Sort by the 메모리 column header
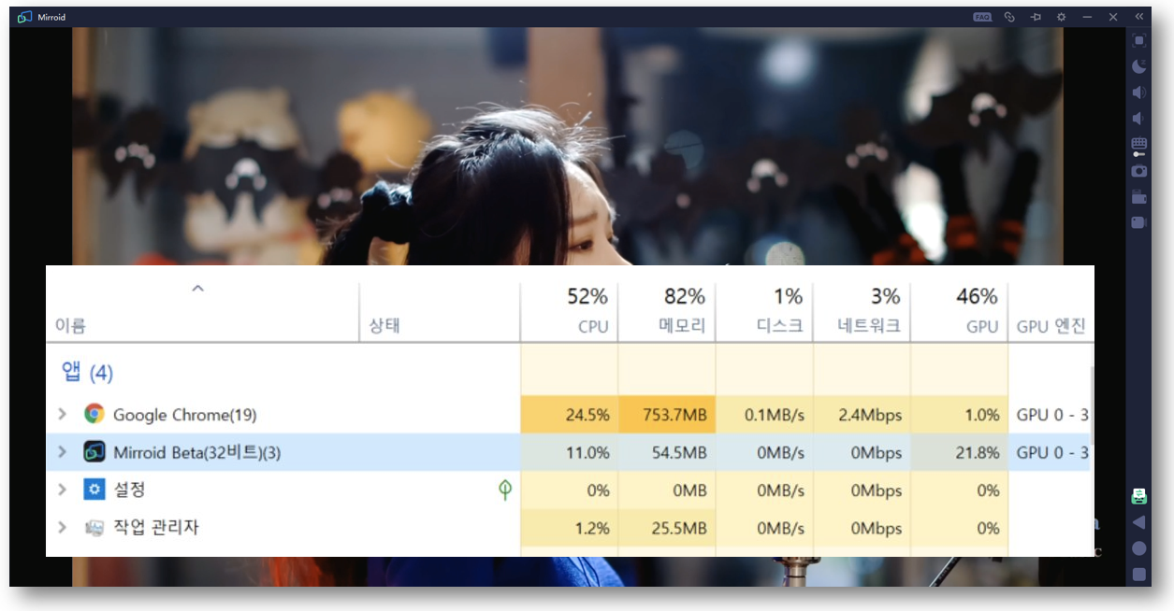 pyautogui.click(x=682, y=327)
